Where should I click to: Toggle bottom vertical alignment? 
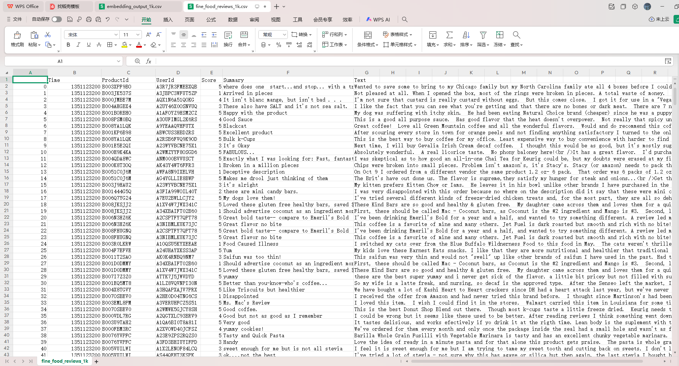[x=194, y=35]
